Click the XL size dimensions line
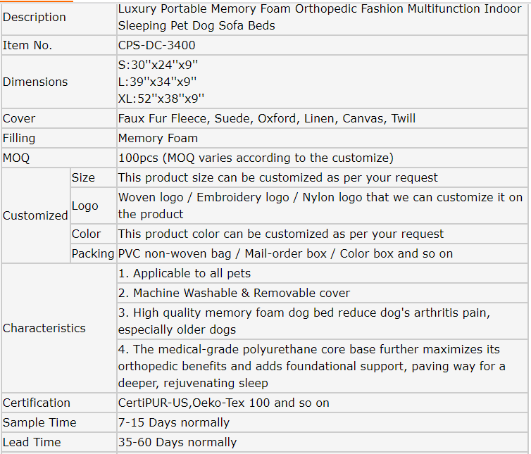Screen dimensions: 531x454 [x=161, y=99]
